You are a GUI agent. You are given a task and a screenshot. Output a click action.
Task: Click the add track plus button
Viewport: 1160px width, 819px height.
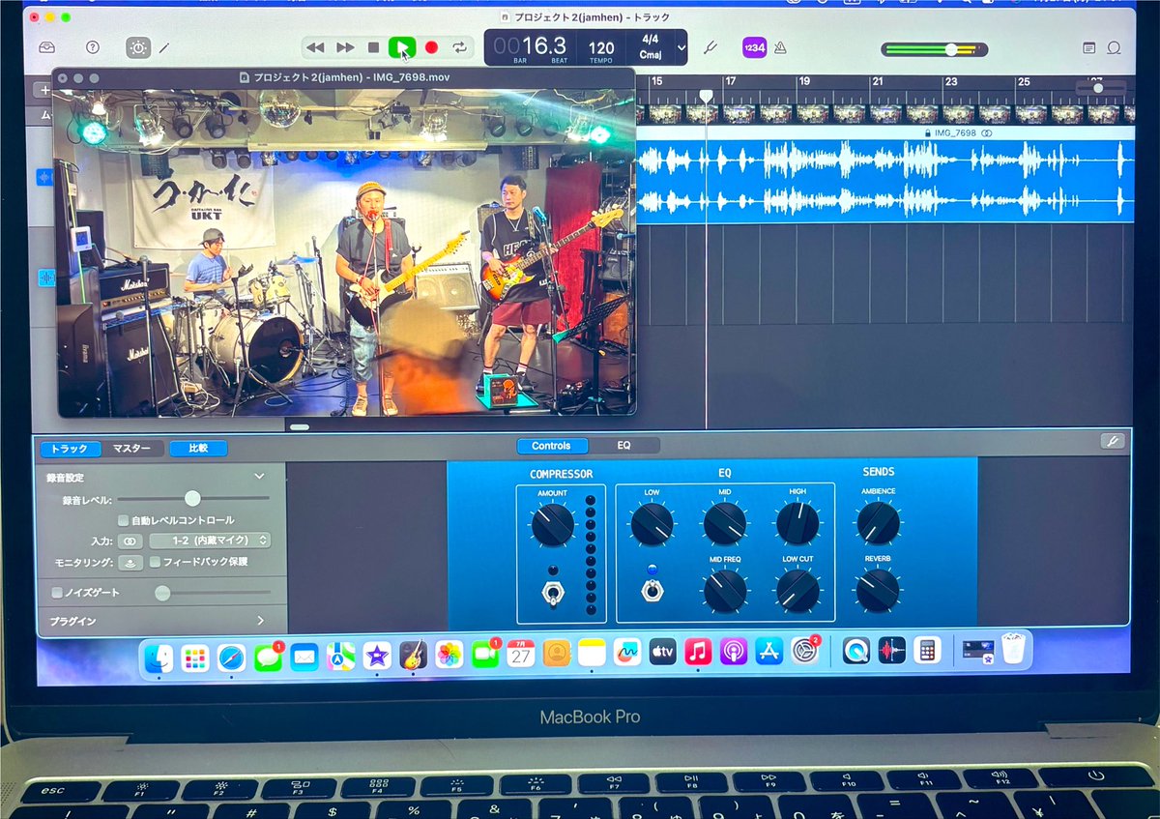(45, 90)
